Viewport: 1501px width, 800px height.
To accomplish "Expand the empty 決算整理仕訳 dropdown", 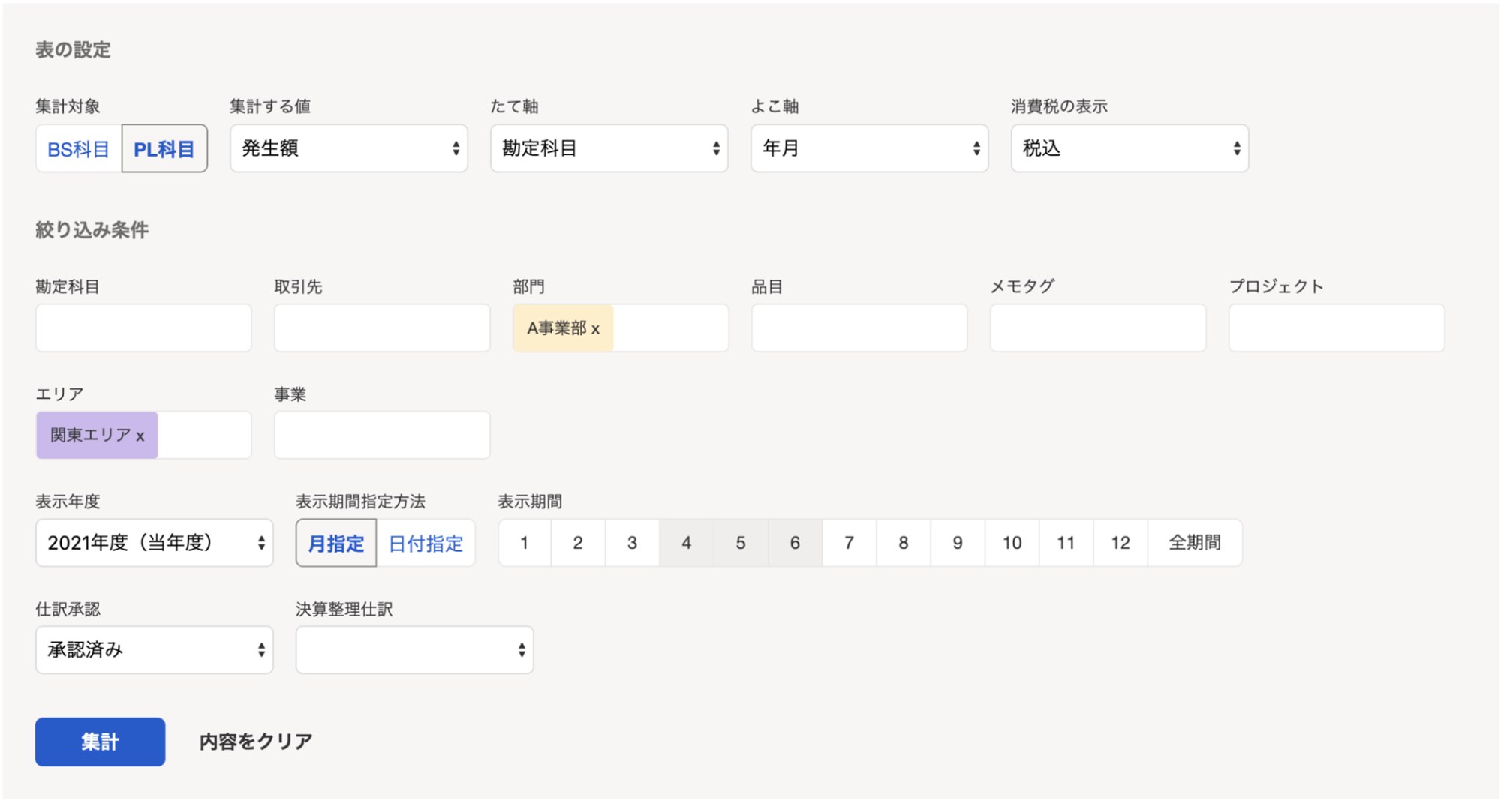I will [x=414, y=650].
